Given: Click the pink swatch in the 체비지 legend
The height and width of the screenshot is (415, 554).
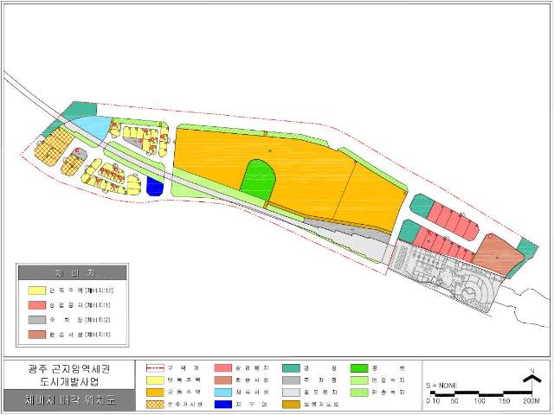Looking at the screenshot, I should tap(36, 305).
